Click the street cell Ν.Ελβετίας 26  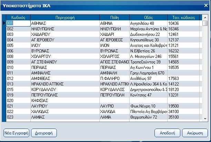pyautogui.click(x=149, y=51)
